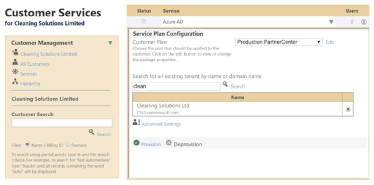Click the Customer Search input field

62,123
